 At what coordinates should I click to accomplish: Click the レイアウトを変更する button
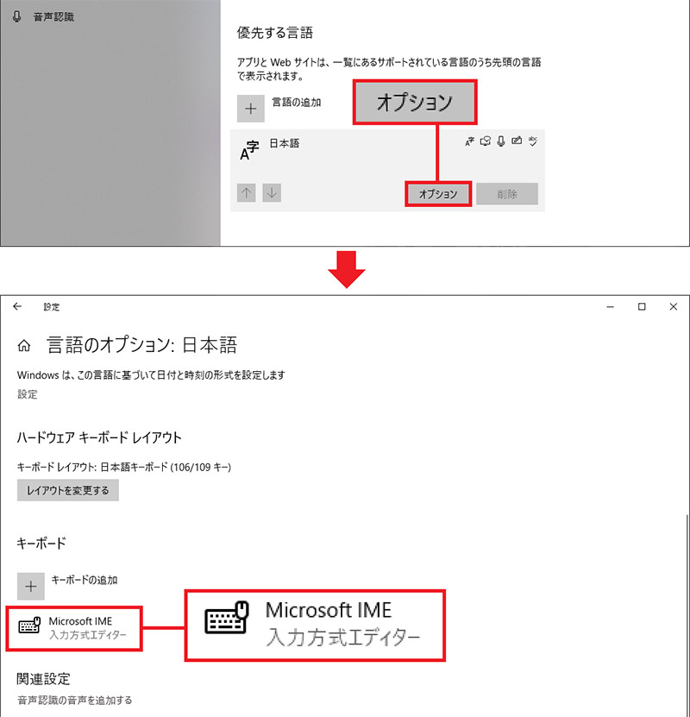click(68, 490)
